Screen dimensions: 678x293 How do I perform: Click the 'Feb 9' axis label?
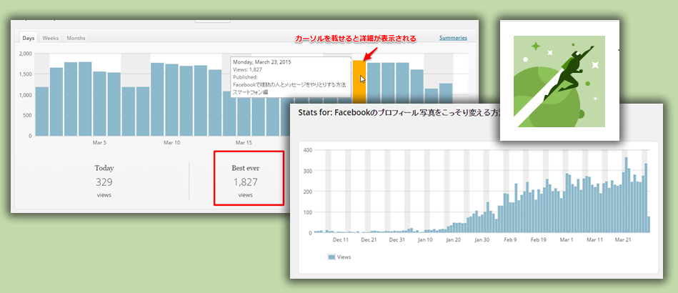[510, 239]
